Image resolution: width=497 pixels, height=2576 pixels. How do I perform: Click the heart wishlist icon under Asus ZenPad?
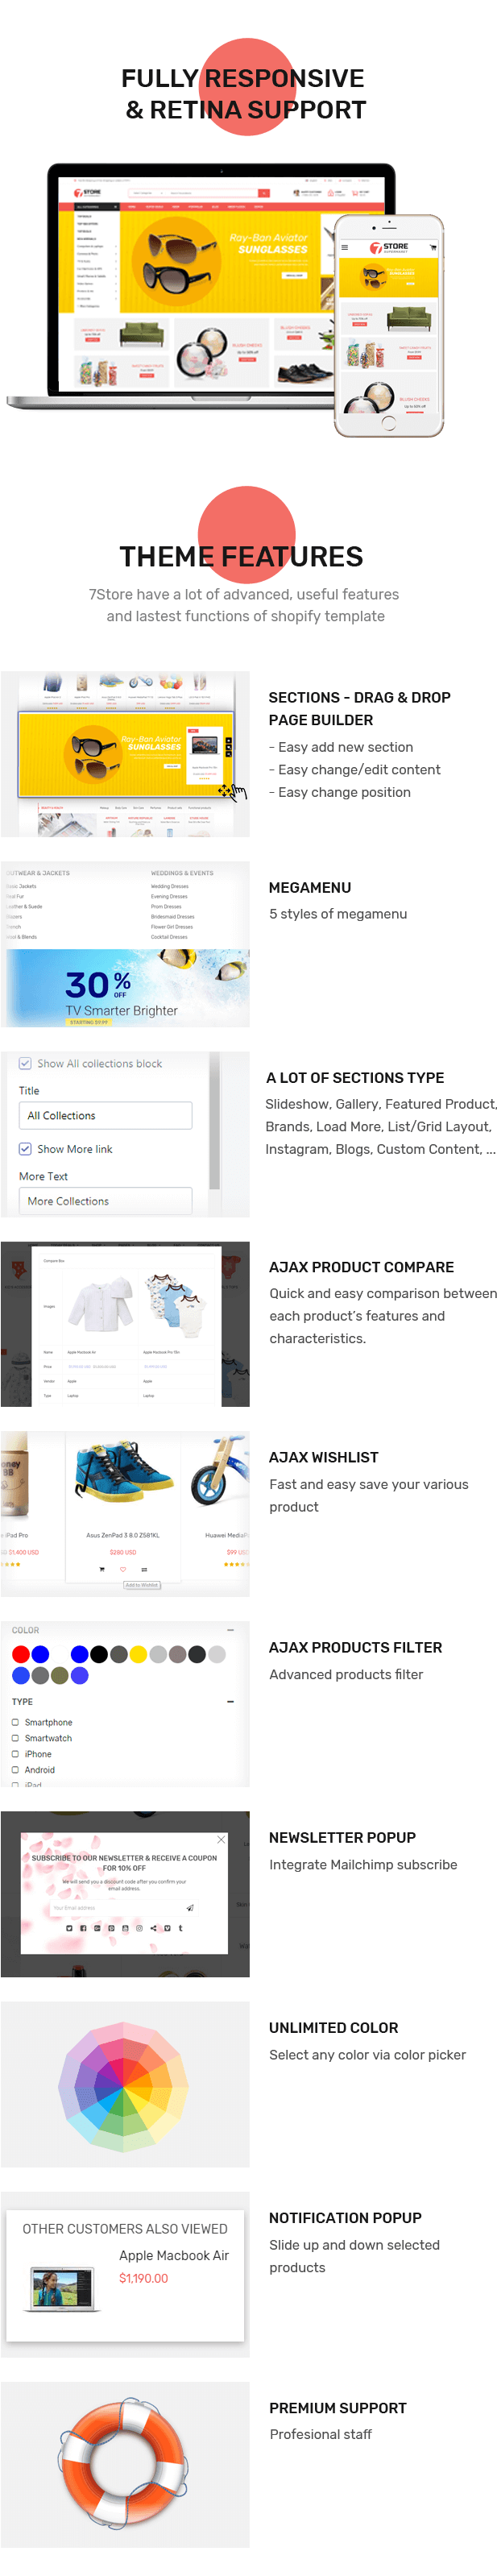(x=123, y=1569)
